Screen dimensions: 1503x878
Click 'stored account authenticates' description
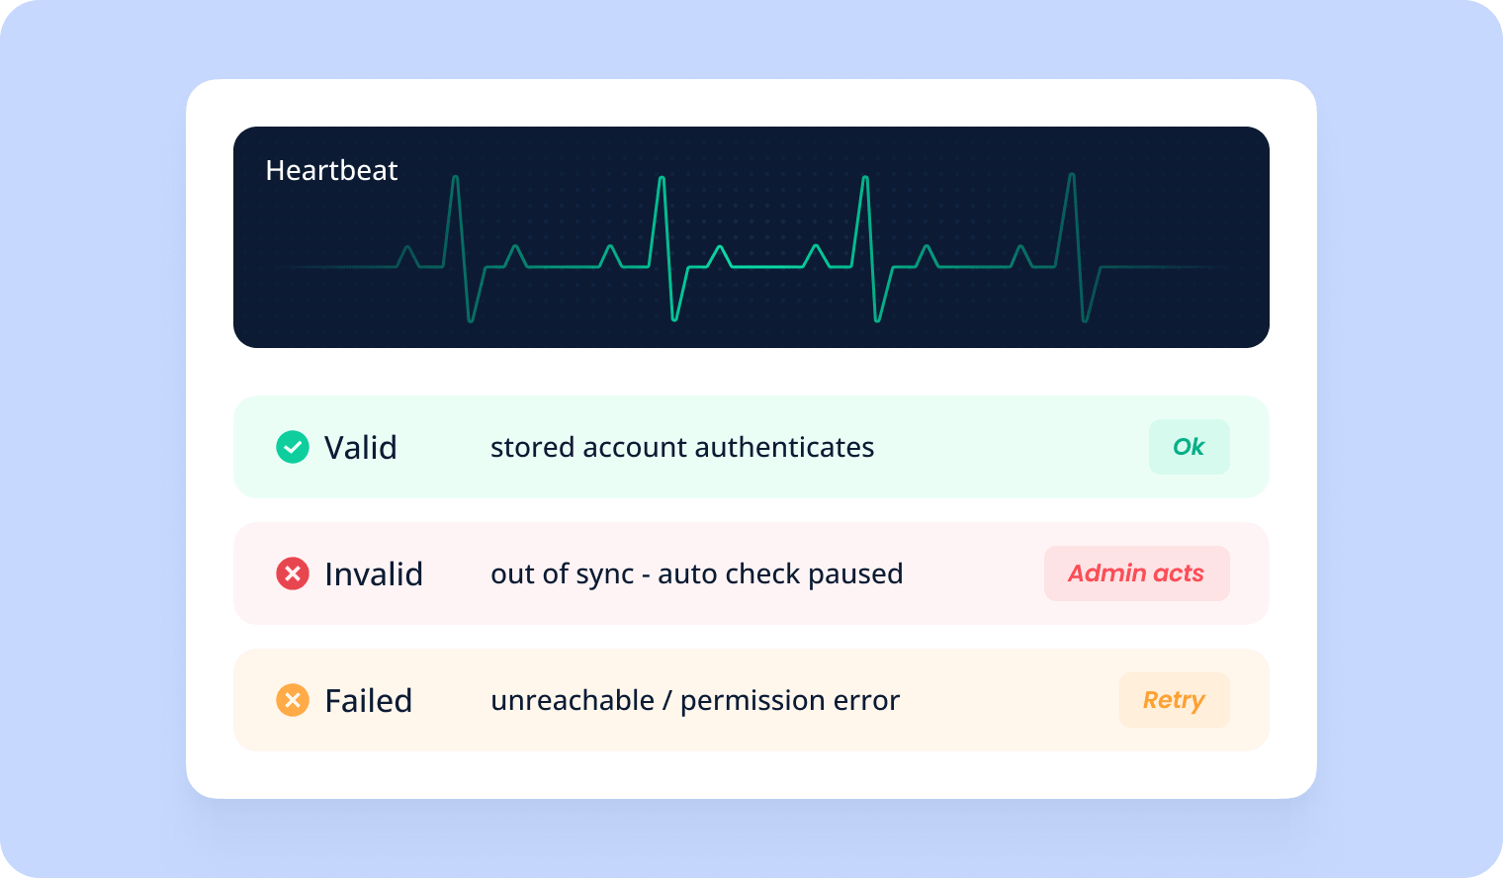tap(682, 447)
